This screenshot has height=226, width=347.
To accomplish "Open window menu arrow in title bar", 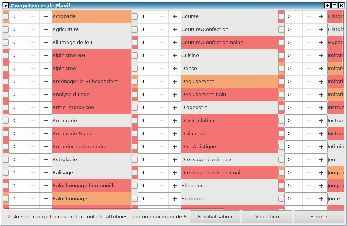I will tap(6, 5).
